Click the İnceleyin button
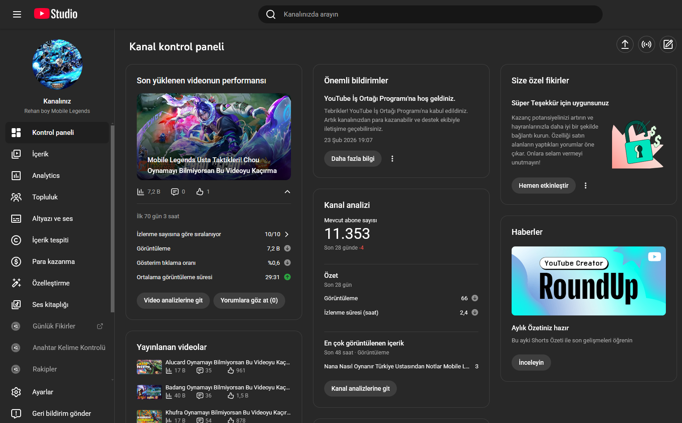The height and width of the screenshot is (423, 682). click(x=531, y=363)
